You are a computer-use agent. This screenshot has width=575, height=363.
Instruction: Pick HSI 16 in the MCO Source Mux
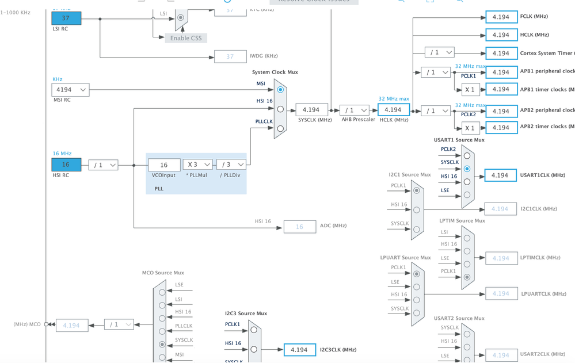coord(162,318)
